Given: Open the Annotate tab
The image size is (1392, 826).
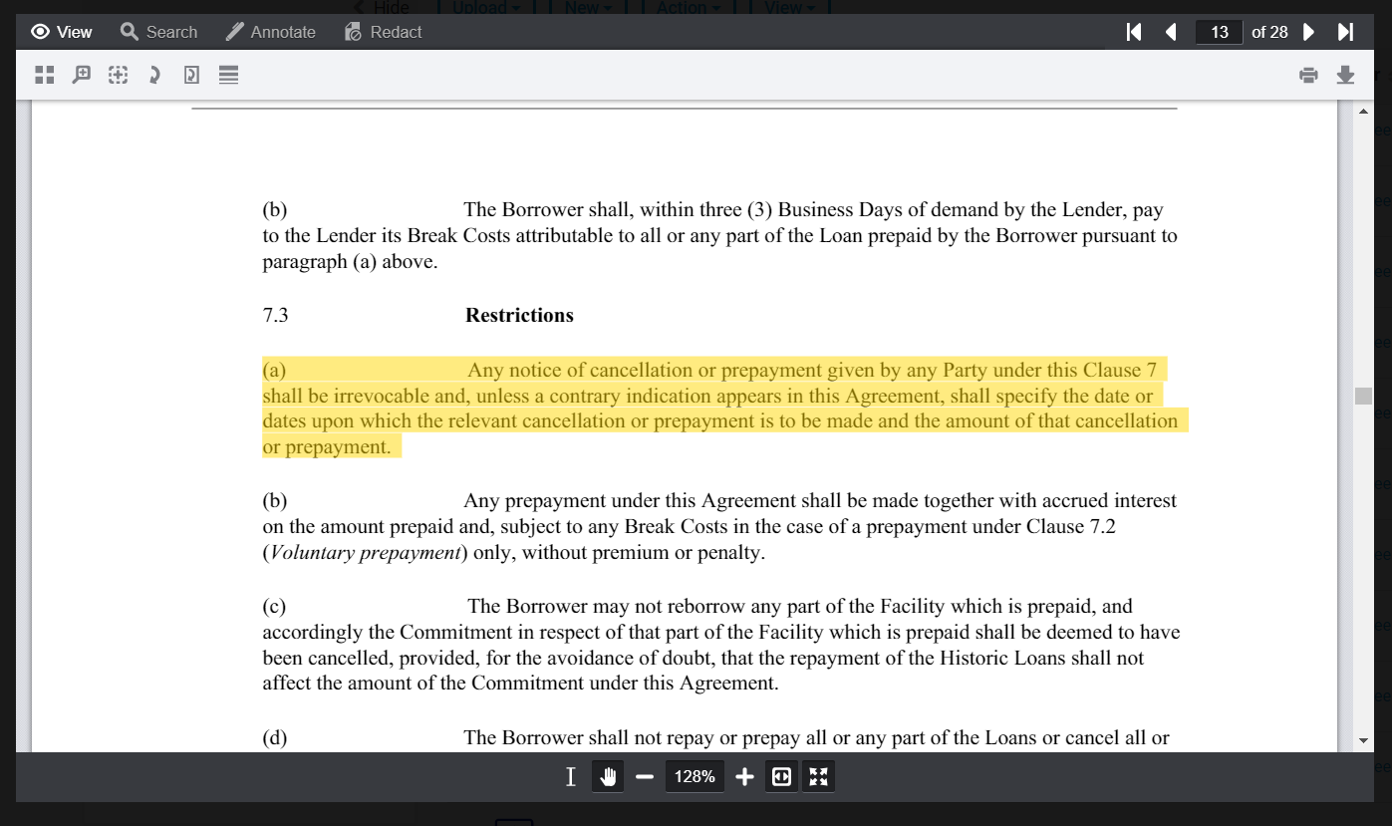Looking at the screenshot, I should pyautogui.click(x=271, y=32).
